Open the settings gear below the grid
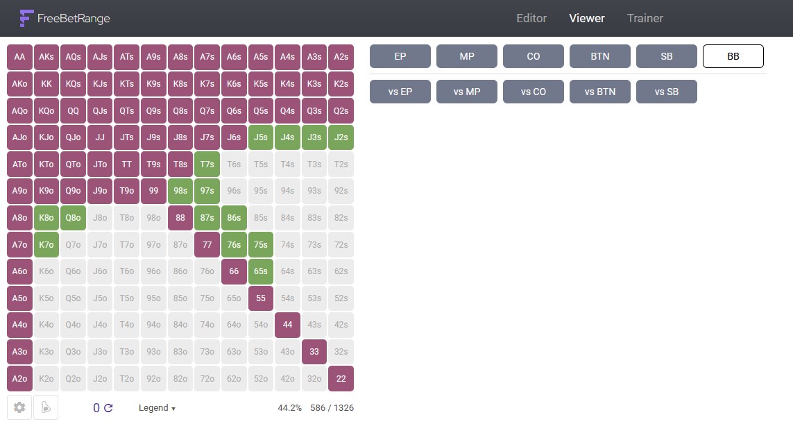 (x=19, y=407)
